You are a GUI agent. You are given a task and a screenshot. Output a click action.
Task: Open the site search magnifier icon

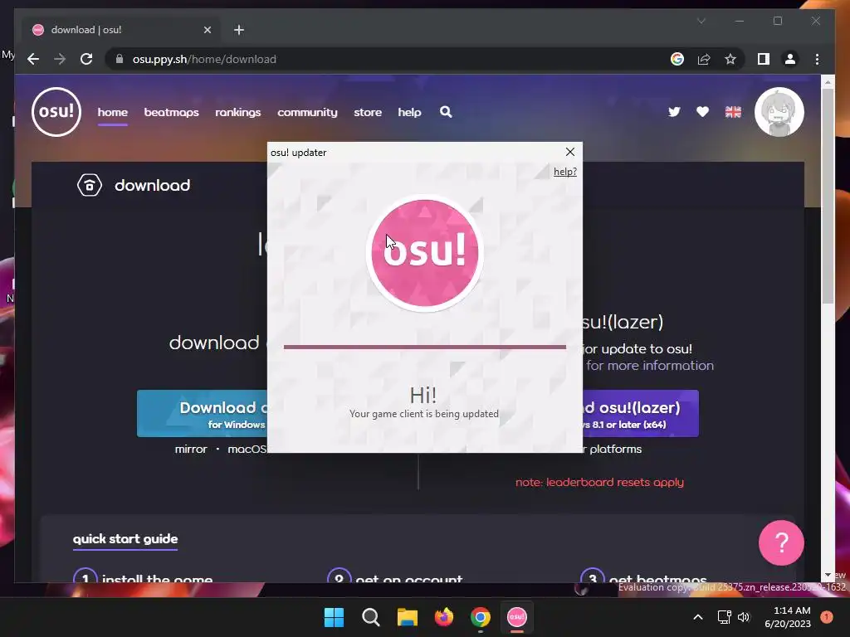click(x=446, y=112)
